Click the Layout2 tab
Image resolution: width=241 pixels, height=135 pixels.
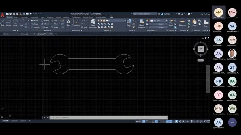pos(23,121)
